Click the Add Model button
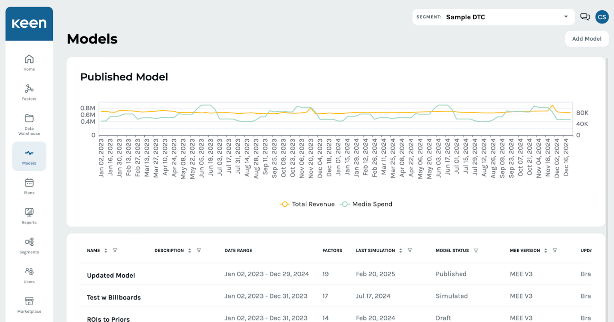The width and height of the screenshot is (614, 322). click(586, 39)
